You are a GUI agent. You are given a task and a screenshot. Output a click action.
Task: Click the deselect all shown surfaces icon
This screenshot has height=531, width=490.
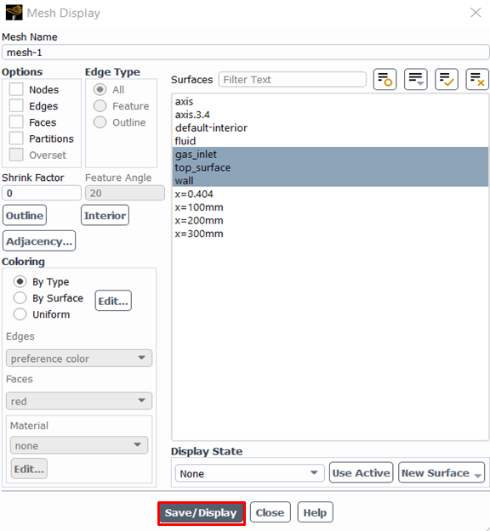[477, 79]
